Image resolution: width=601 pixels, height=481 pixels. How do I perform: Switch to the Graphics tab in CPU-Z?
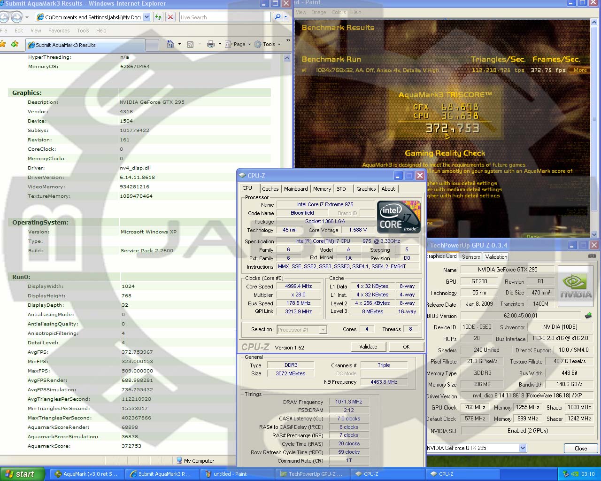click(x=366, y=189)
